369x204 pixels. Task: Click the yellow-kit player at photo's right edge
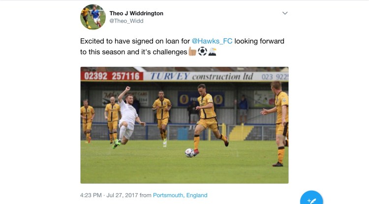pyautogui.click(x=277, y=123)
